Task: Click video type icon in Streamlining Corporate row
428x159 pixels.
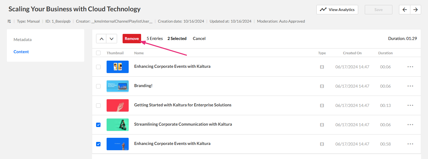Action: pos(322,125)
